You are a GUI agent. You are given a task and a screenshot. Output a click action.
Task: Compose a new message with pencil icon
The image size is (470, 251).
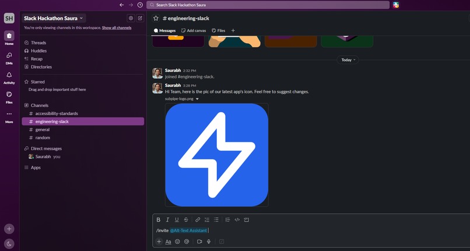(x=140, y=18)
